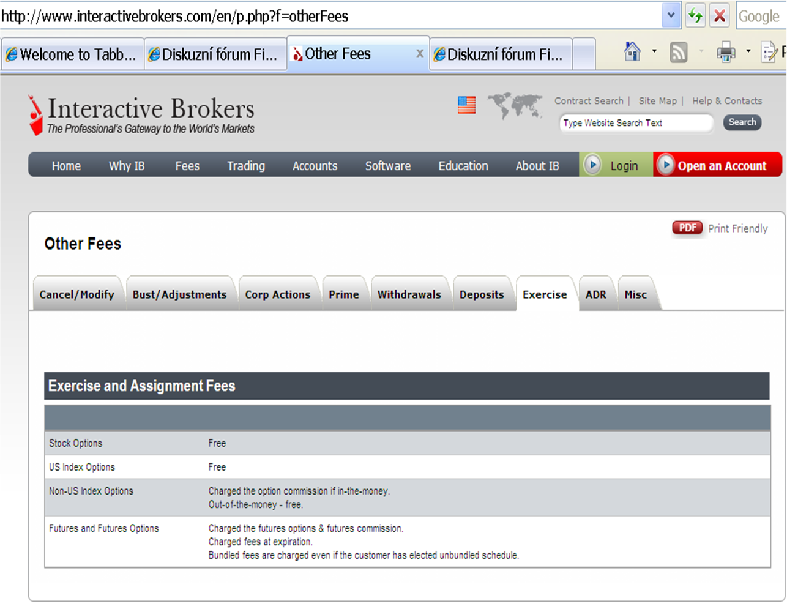
Task: Open the Fees navigation menu
Action: tap(187, 166)
